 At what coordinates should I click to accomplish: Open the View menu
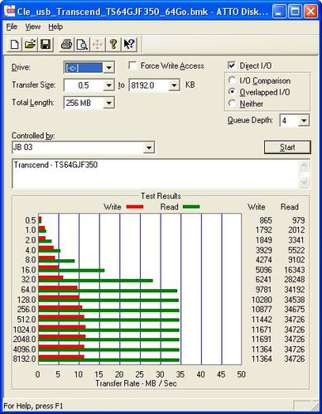33,26
